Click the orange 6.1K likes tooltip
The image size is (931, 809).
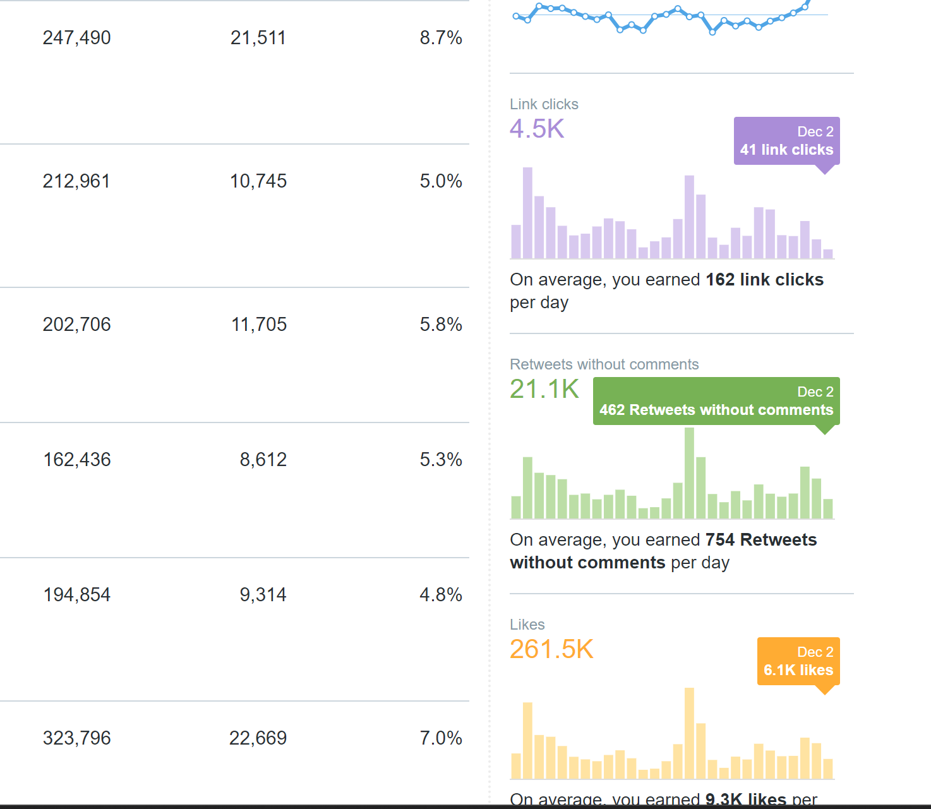tap(798, 661)
